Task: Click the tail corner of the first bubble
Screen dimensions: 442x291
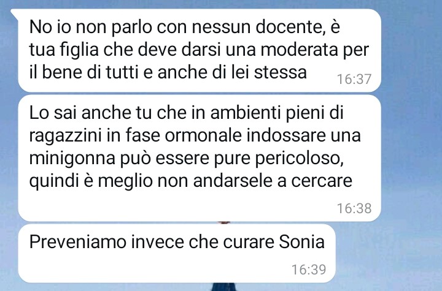Action: point(15,13)
